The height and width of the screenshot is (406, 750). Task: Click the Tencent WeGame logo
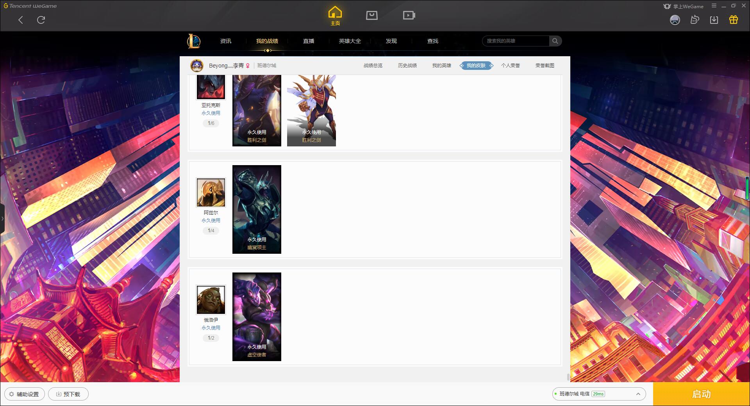point(30,6)
